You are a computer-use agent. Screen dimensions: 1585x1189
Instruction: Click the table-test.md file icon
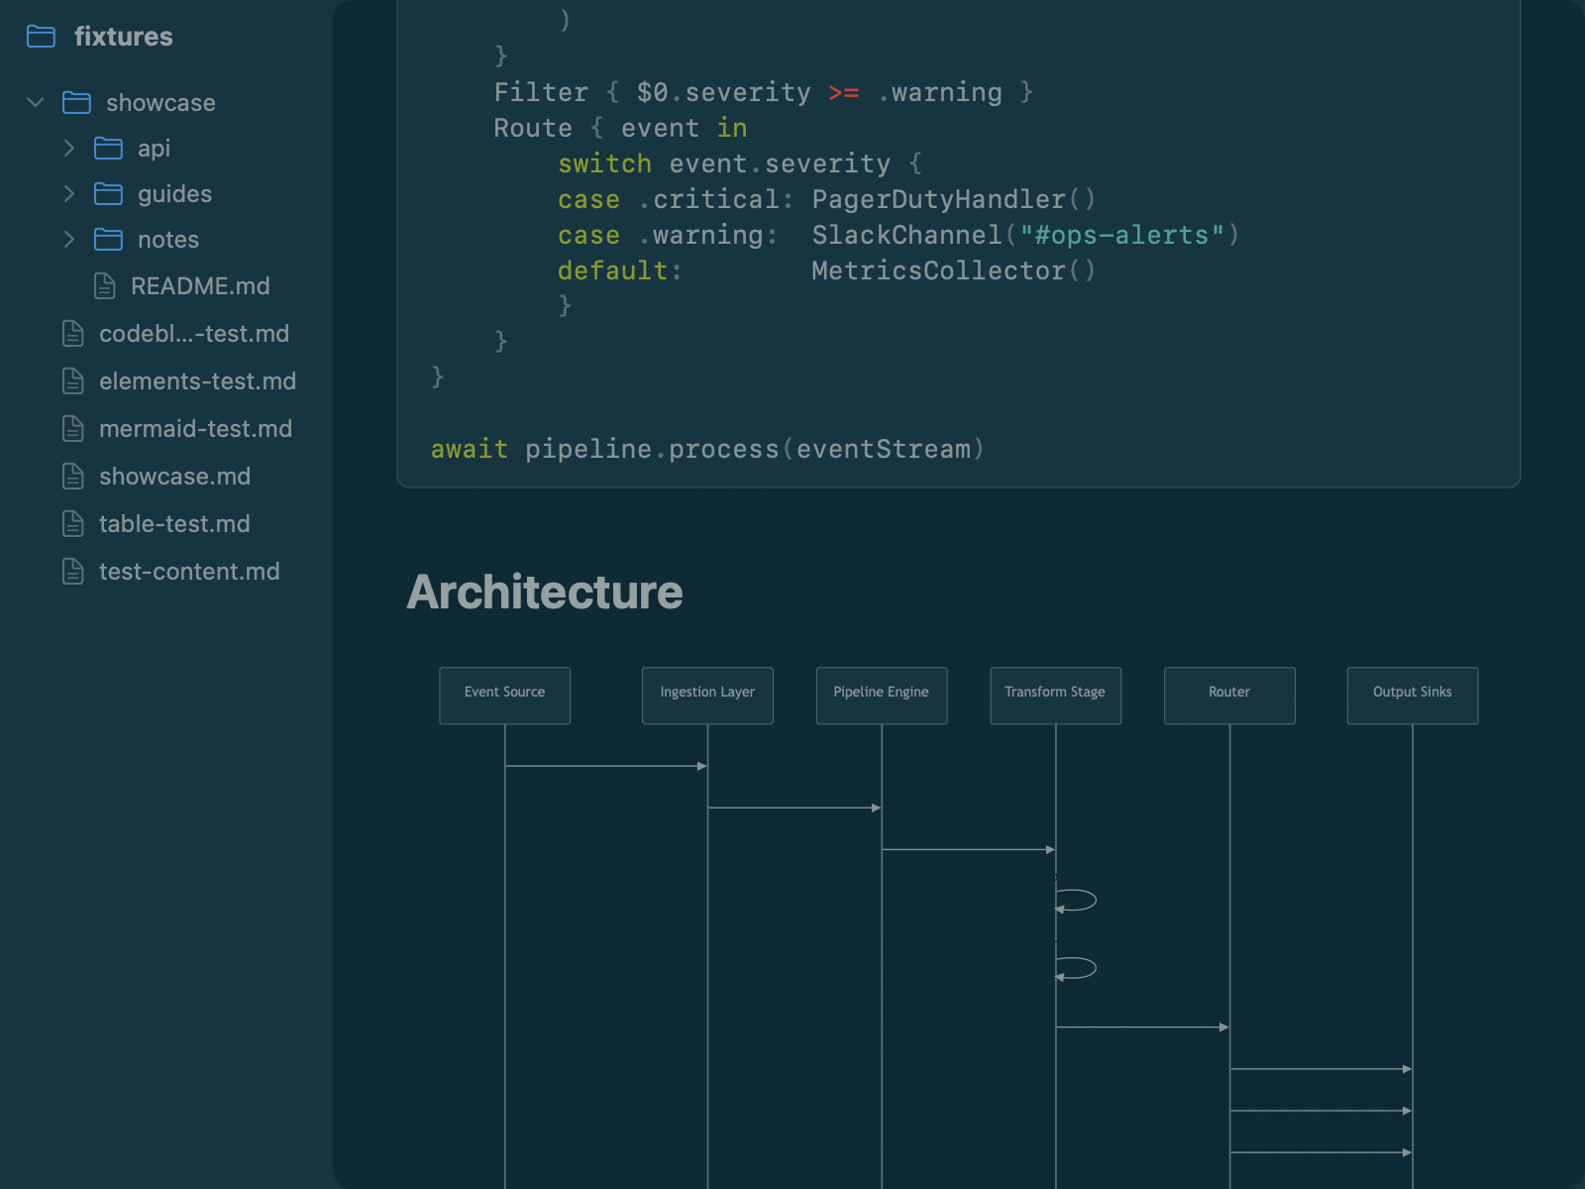(73, 524)
